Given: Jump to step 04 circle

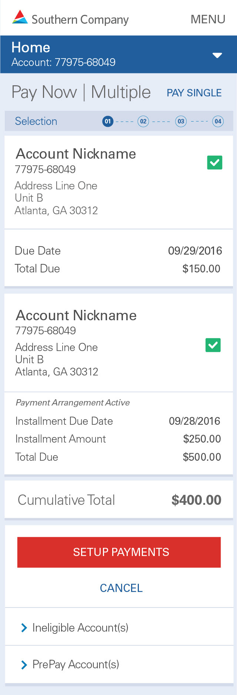Looking at the screenshot, I should tap(218, 121).
